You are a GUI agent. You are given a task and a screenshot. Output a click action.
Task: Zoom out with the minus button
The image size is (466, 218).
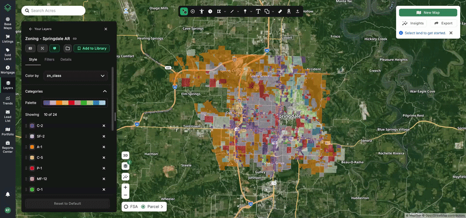coord(125,195)
